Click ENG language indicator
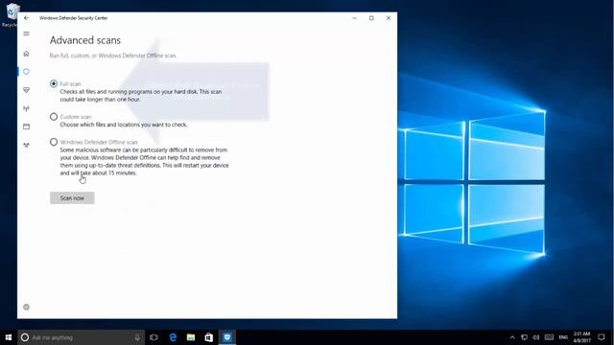 tap(563, 337)
